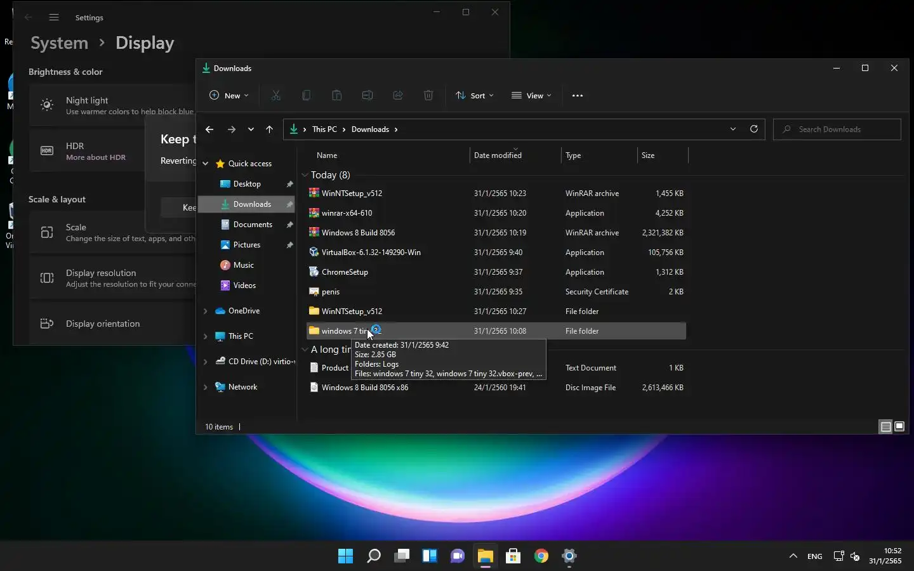This screenshot has width=914, height=571.
Task: Click the Copy icon in Explorer toolbar
Action: 307,95
